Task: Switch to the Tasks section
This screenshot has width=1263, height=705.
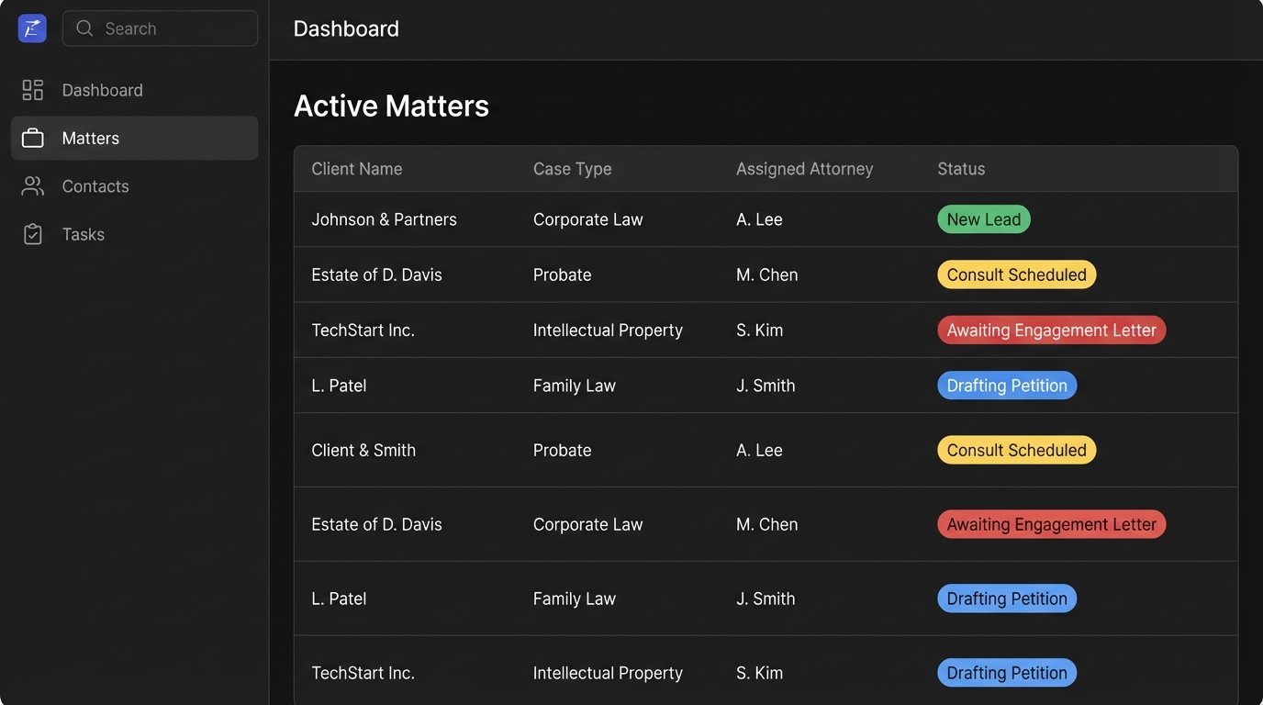Action: [x=83, y=233]
